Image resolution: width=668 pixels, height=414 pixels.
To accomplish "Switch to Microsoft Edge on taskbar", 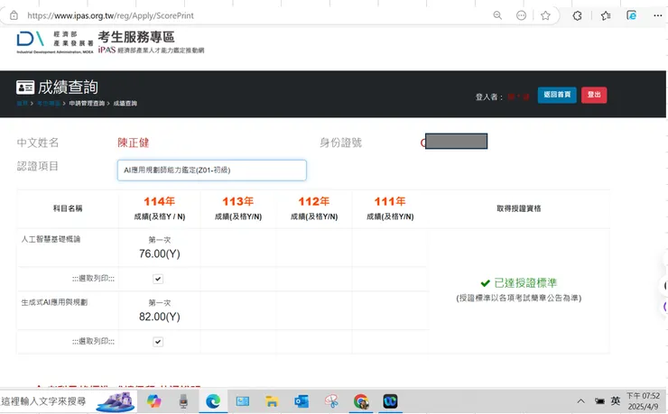I will (x=213, y=401).
